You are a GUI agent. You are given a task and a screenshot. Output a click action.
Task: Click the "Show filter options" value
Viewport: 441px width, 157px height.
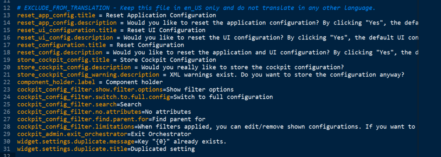(x=200, y=90)
